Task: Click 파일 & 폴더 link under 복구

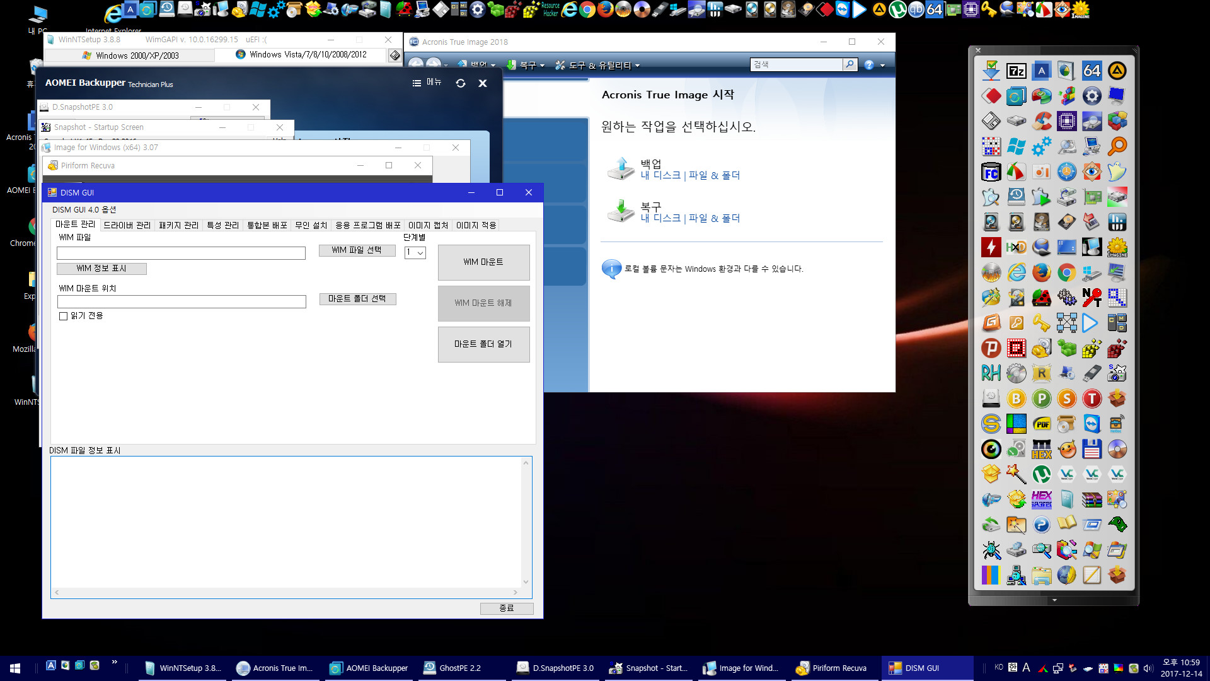Action: click(x=714, y=218)
